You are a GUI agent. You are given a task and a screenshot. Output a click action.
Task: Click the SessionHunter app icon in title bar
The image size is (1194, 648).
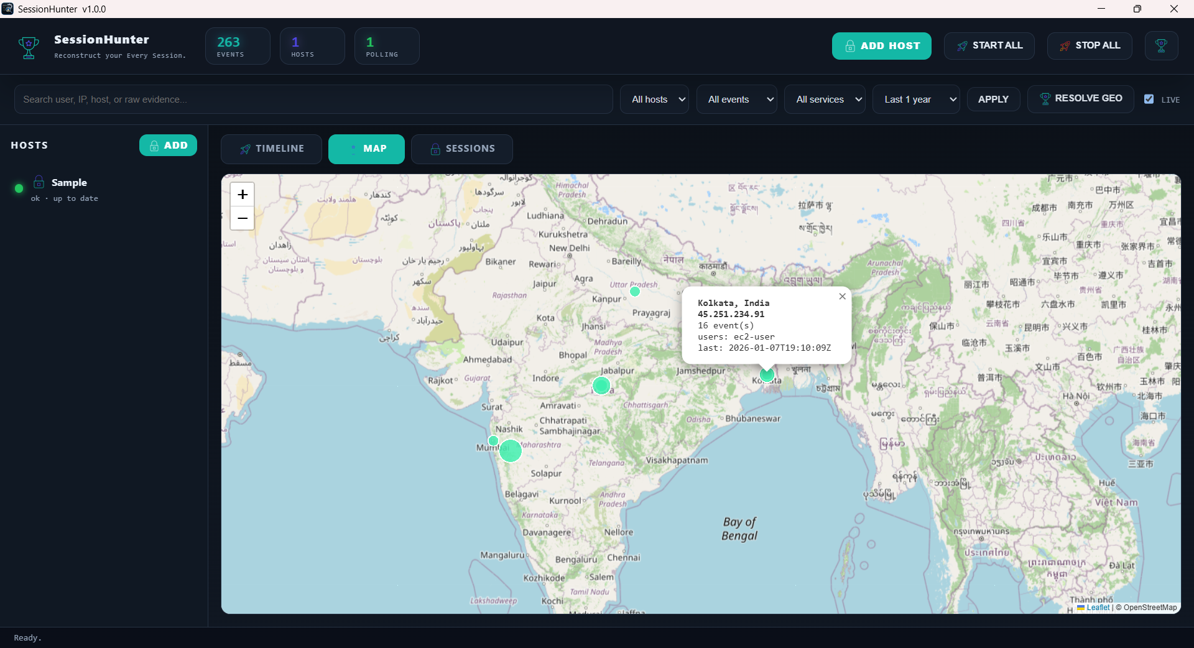click(x=7, y=9)
